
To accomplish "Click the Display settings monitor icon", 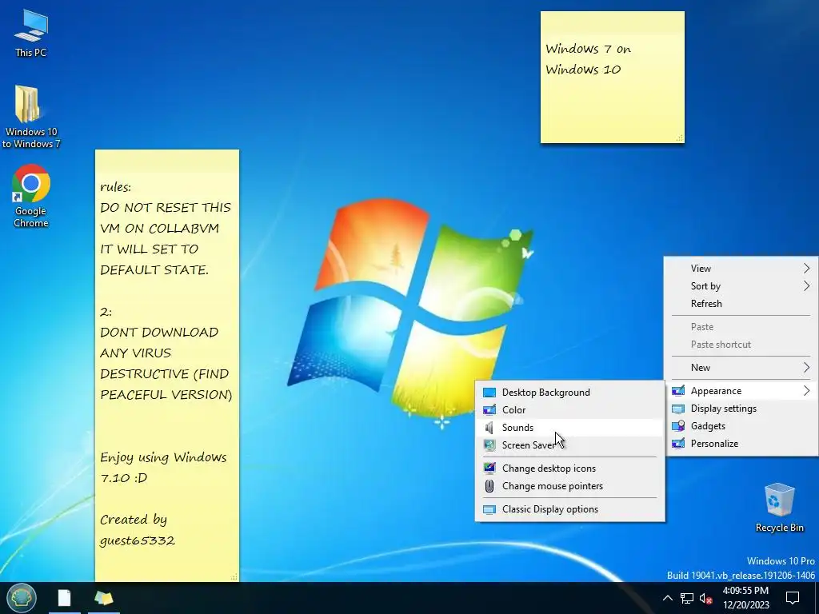I will (x=678, y=409).
